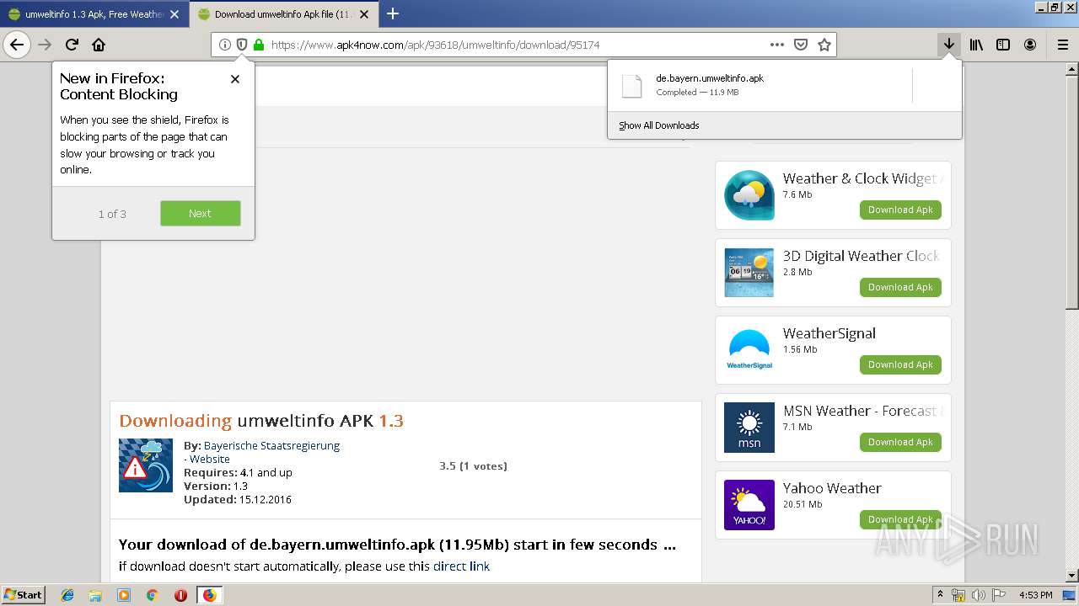Image resolution: width=1079 pixels, height=606 pixels.
Task: Click Show All Downloads
Action: click(659, 125)
